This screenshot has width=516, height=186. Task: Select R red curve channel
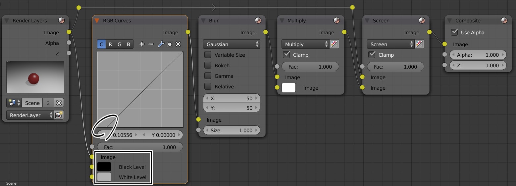(x=110, y=44)
